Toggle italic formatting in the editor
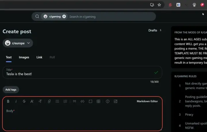The image size is (207, 132). point(16,101)
